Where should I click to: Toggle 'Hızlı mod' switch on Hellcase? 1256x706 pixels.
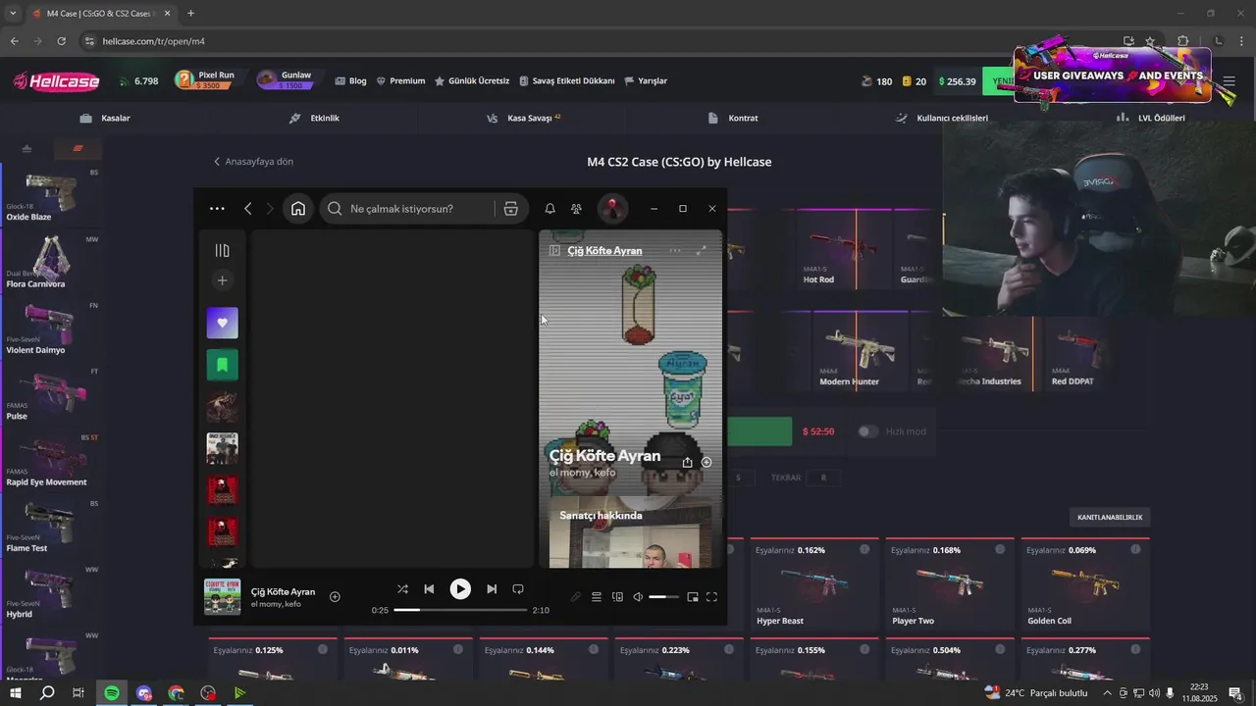[x=868, y=431]
